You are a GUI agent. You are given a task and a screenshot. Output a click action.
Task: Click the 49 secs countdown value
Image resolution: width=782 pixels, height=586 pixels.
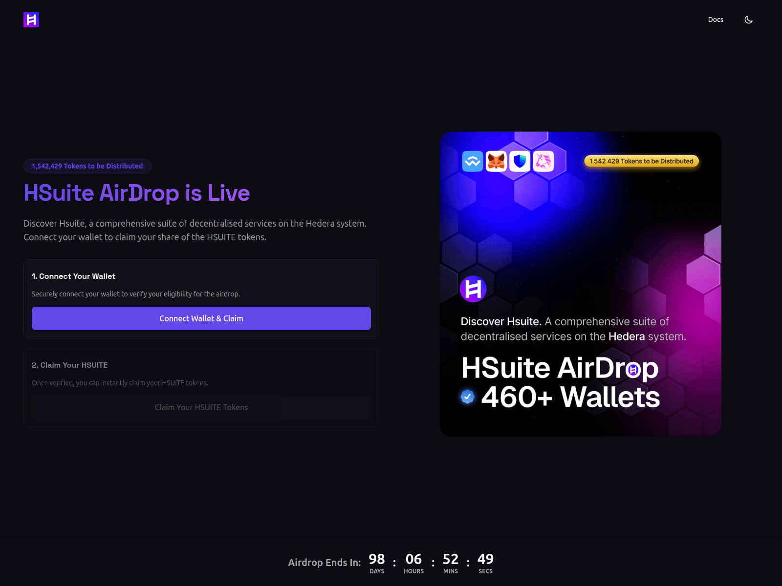485,559
